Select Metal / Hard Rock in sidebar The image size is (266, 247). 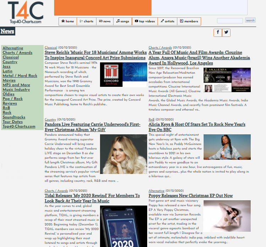[x=20, y=75]
